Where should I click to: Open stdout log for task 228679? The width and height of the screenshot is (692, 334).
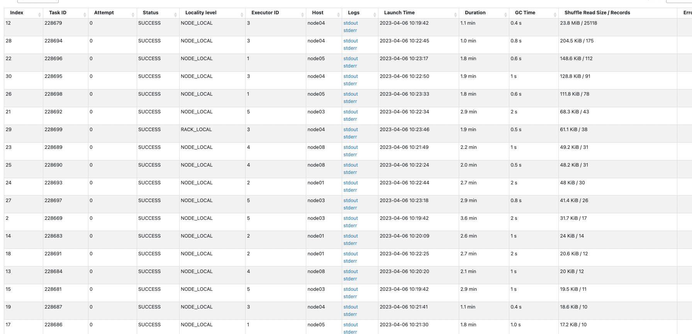click(351, 23)
